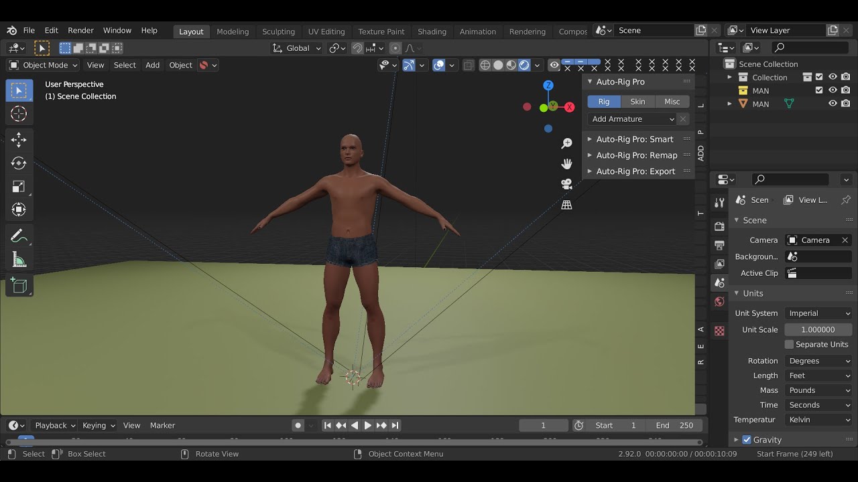This screenshot has width=858, height=482.
Task: Open the Skin tab in Auto-Rig Pro
Action: pos(637,102)
